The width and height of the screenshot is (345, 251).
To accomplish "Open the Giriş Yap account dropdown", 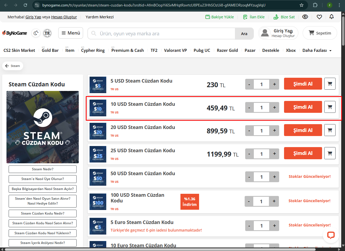I will (x=278, y=33).
